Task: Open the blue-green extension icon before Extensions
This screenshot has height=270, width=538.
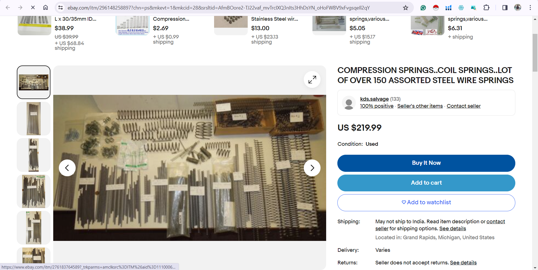Action: coord(474,8)
